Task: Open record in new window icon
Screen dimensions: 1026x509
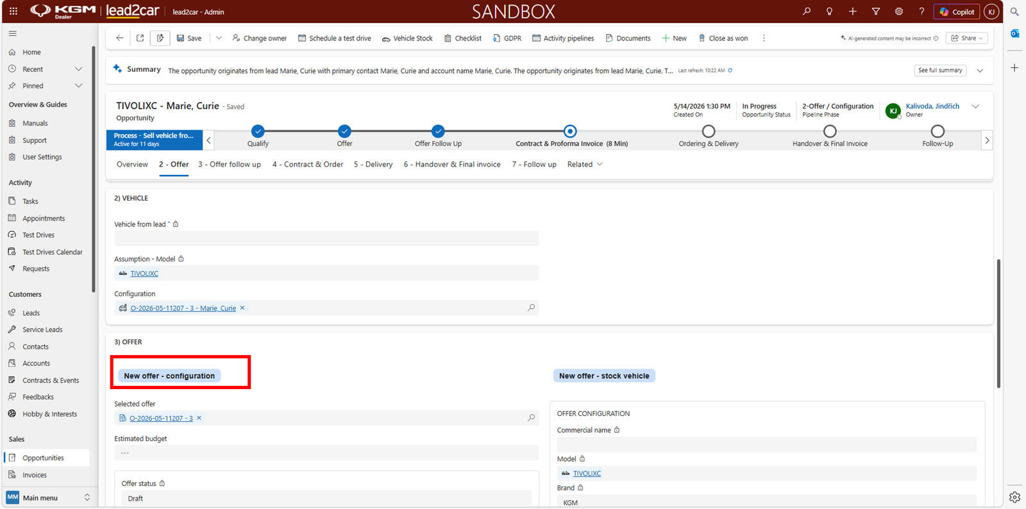Action: pos(140,38)
